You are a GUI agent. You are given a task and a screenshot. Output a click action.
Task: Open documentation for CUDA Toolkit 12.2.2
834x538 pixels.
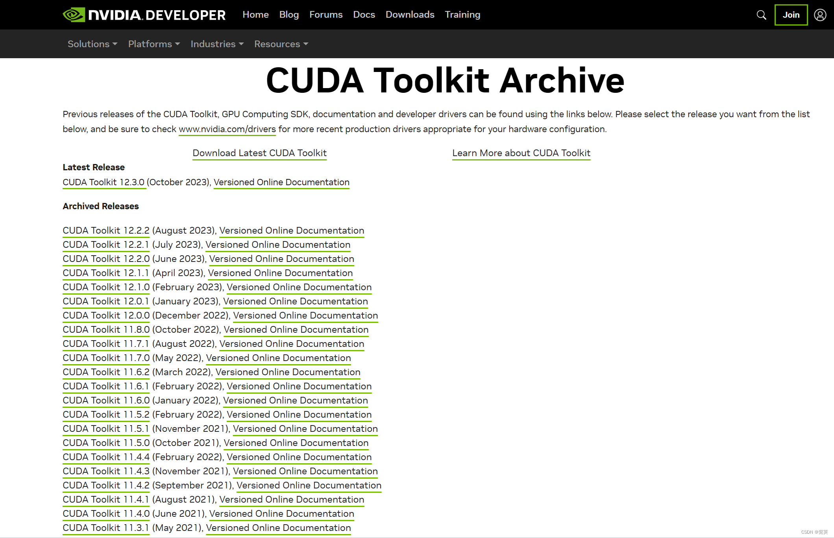tap(292, 230)
